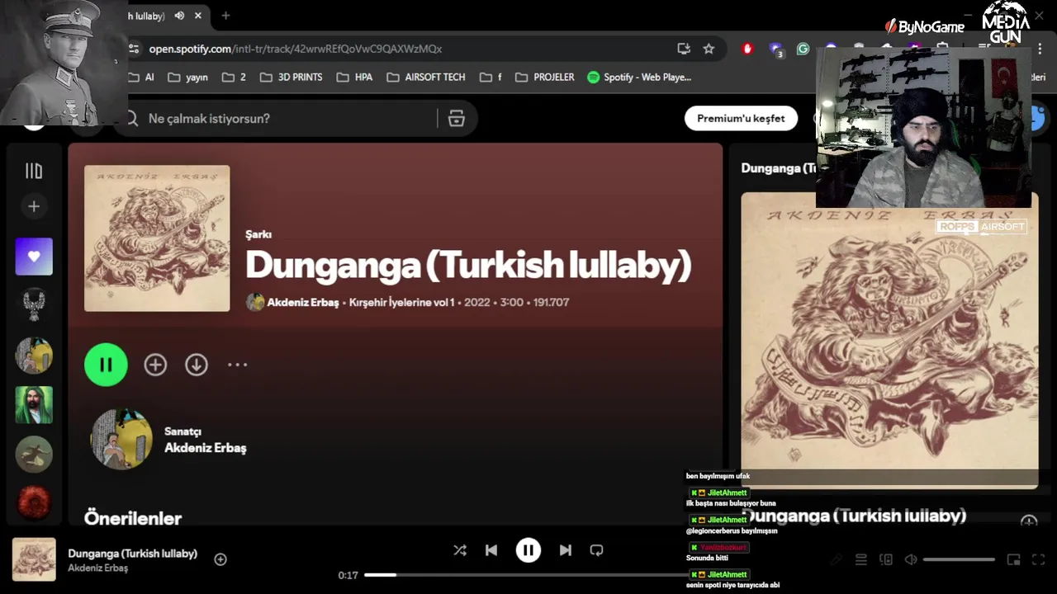Open the mini player icon
1057x594 pixels.
[1014, 559]
